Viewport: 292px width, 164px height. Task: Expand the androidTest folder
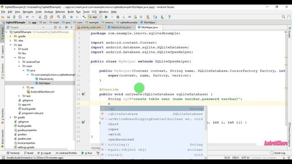[x=19, y=62]
